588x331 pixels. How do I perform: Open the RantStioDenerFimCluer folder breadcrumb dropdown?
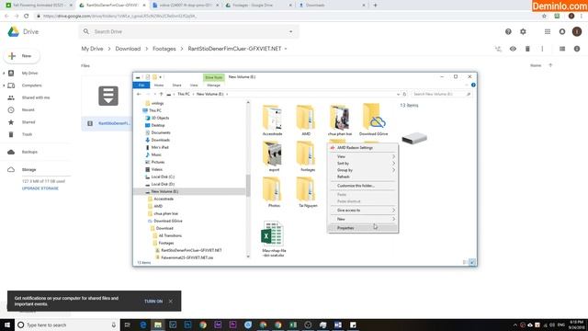(x=286, y=49)
